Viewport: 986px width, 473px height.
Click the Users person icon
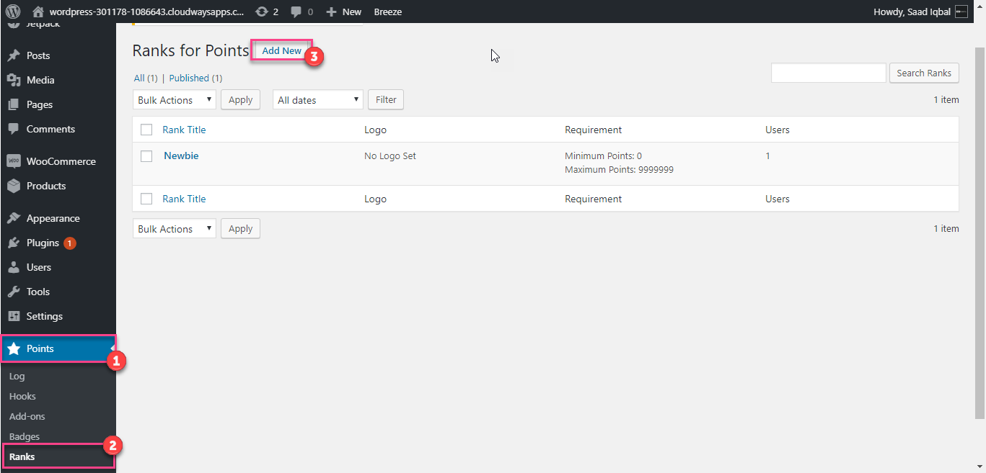tap(13, 267)
